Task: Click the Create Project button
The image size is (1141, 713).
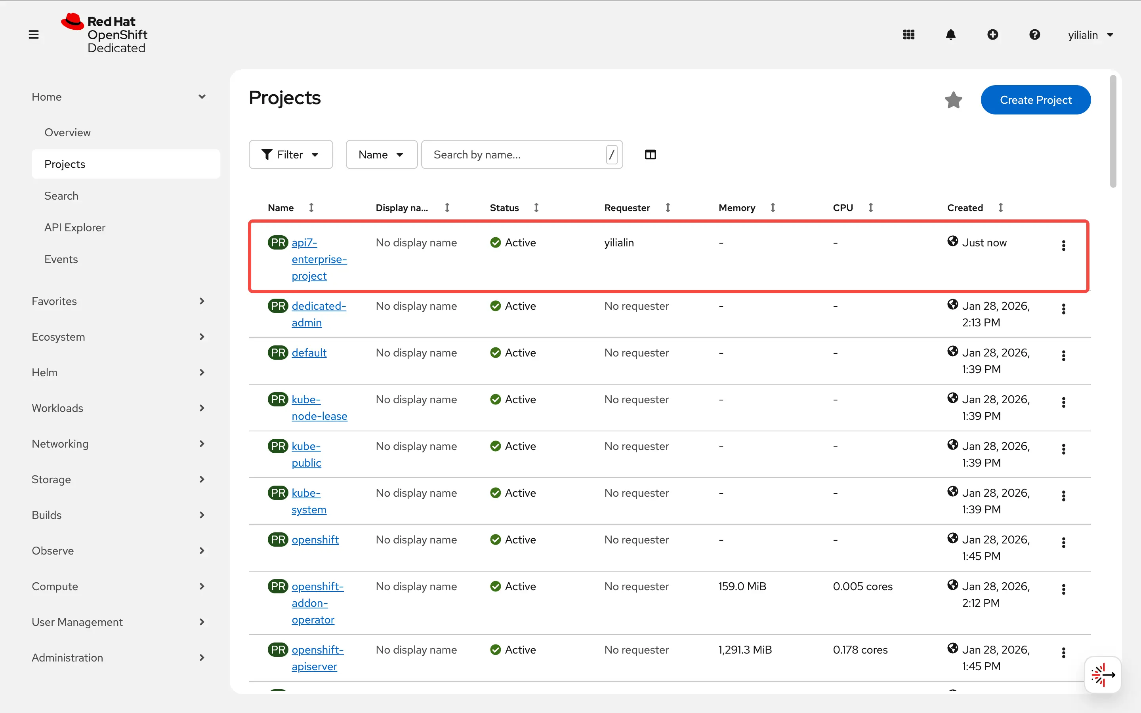Action: click(1035, 99)
